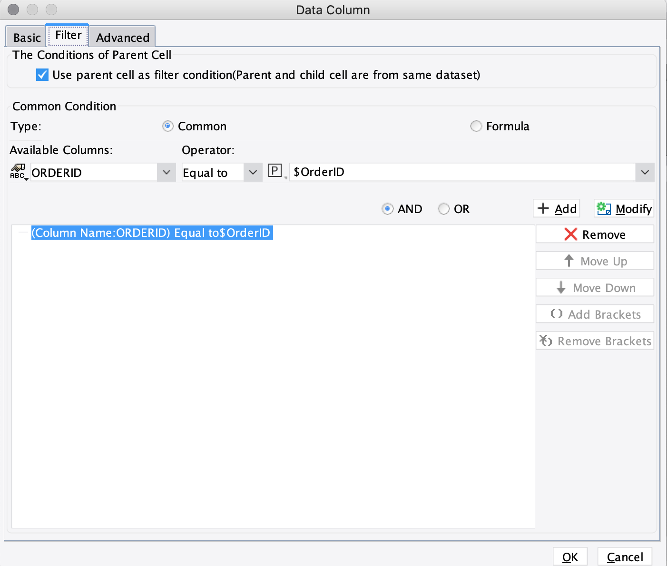The width and height of the screenshot is (667, 566).
Task: Select the Formula type radio button
Action: point(476,127)
